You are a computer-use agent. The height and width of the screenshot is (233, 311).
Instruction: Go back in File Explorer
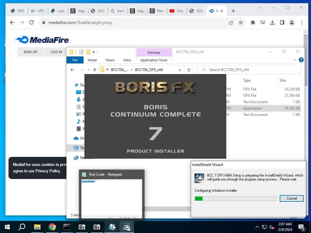pos(72,70)
